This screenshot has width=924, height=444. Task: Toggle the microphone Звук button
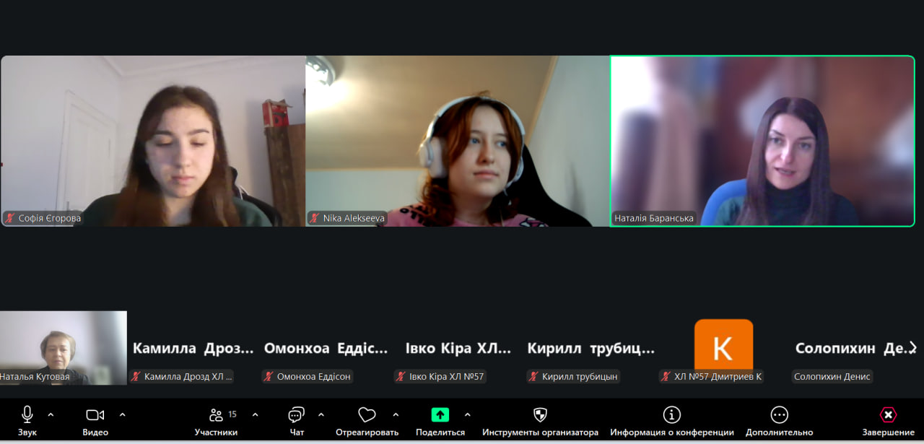pyautogui.click(x=27, y=415)
